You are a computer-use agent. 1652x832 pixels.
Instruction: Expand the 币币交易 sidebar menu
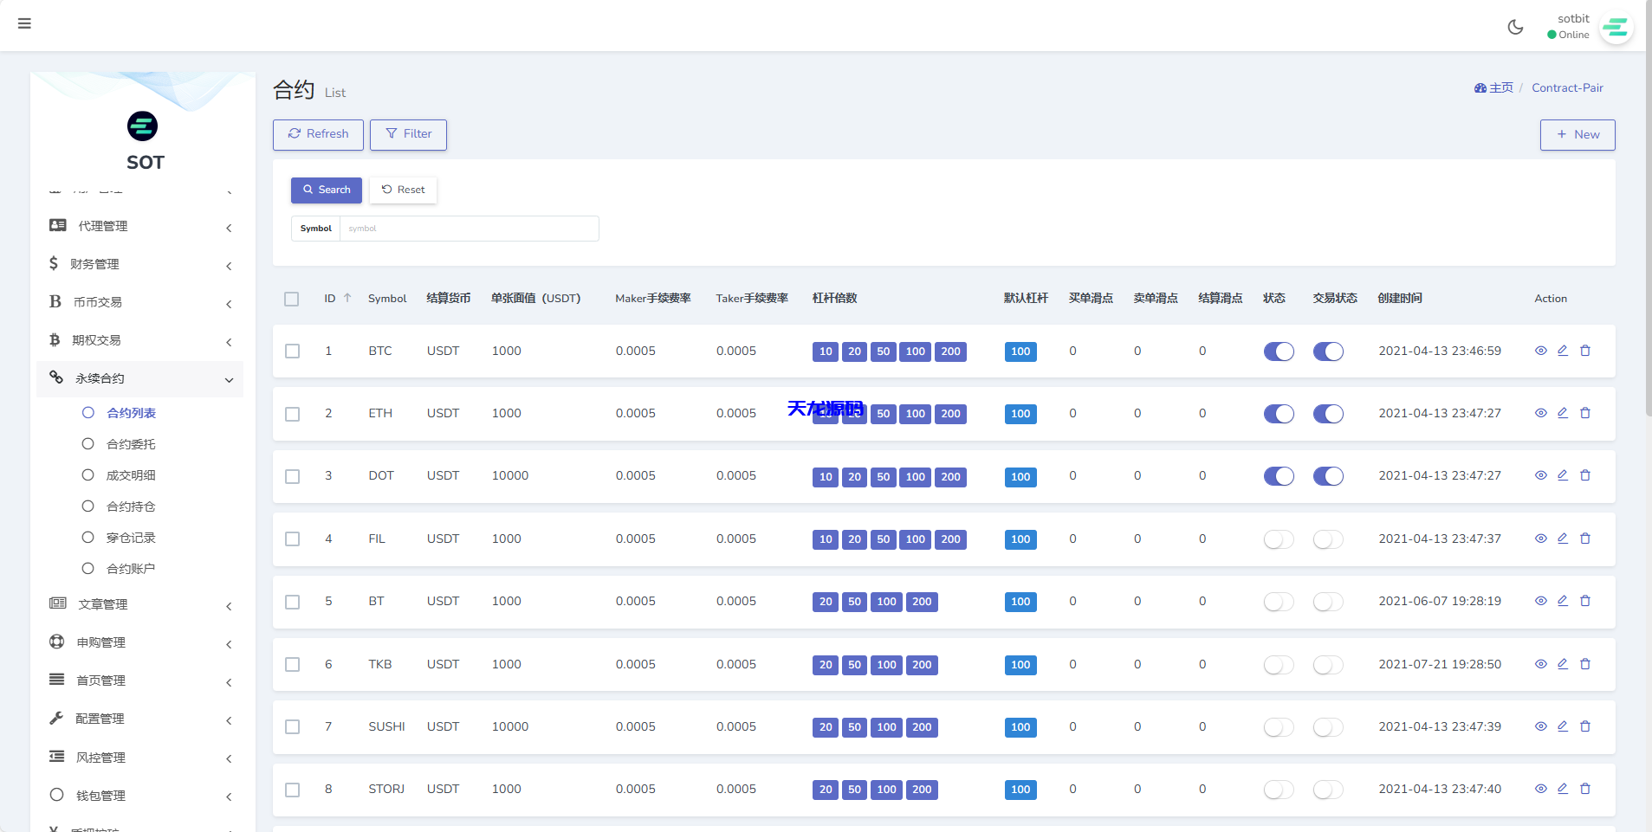click(139, 302)
